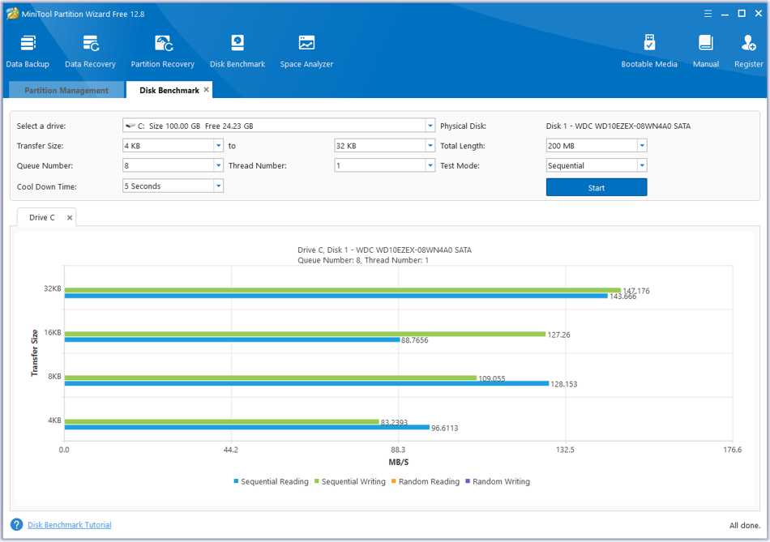Open the Disk Benchmark Tutorial link

[70, 525]
